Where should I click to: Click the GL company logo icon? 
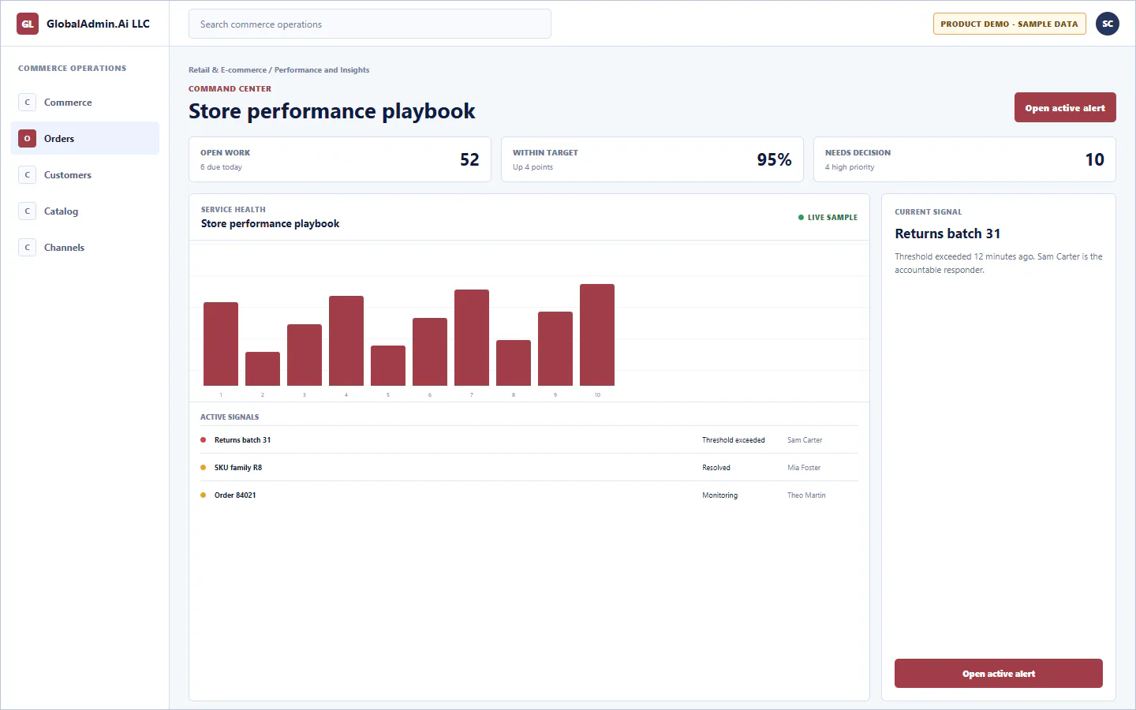tap(28, 24)
